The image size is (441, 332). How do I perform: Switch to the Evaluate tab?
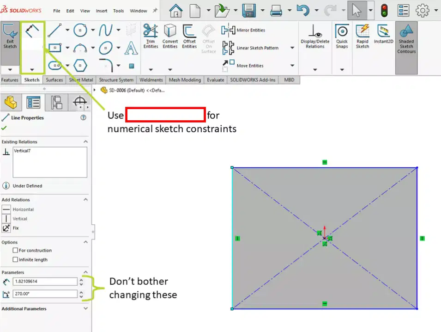pos(216,80)
